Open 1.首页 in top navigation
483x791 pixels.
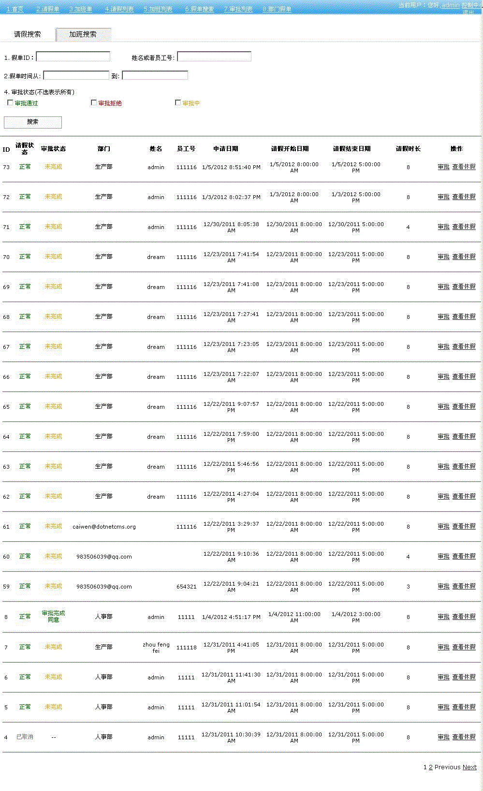[15, 9]
